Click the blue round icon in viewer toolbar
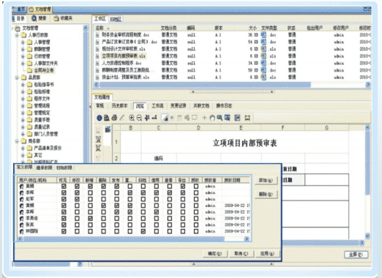The height and width of the screenshot is (278, 382). coord(100,118)
